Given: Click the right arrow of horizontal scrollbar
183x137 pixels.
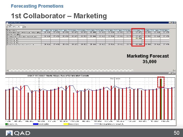Looking at the screenshot, I should tap(174, 70).
